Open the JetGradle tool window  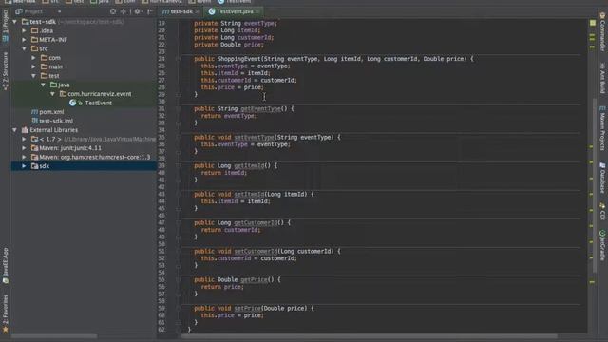coord(602,245)
